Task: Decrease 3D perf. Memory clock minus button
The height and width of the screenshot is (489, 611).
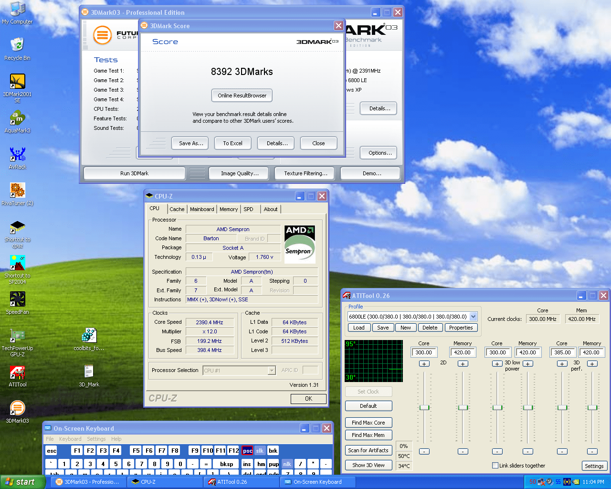Action: pos(592,451)
